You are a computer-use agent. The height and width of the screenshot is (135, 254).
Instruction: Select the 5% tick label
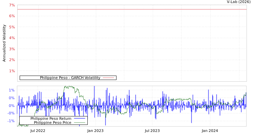12,27
